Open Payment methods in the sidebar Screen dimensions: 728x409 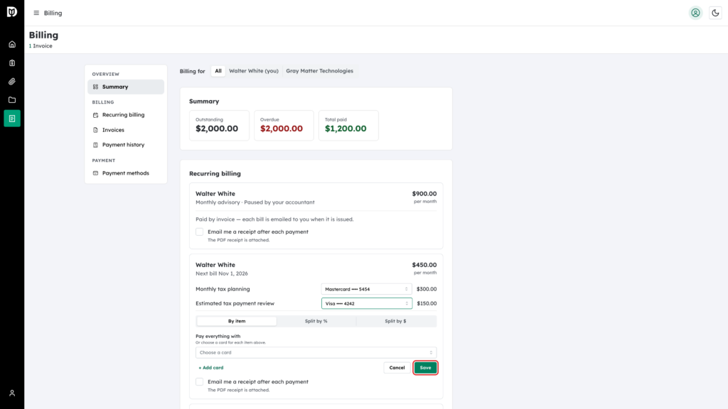[x=126, y=173]
